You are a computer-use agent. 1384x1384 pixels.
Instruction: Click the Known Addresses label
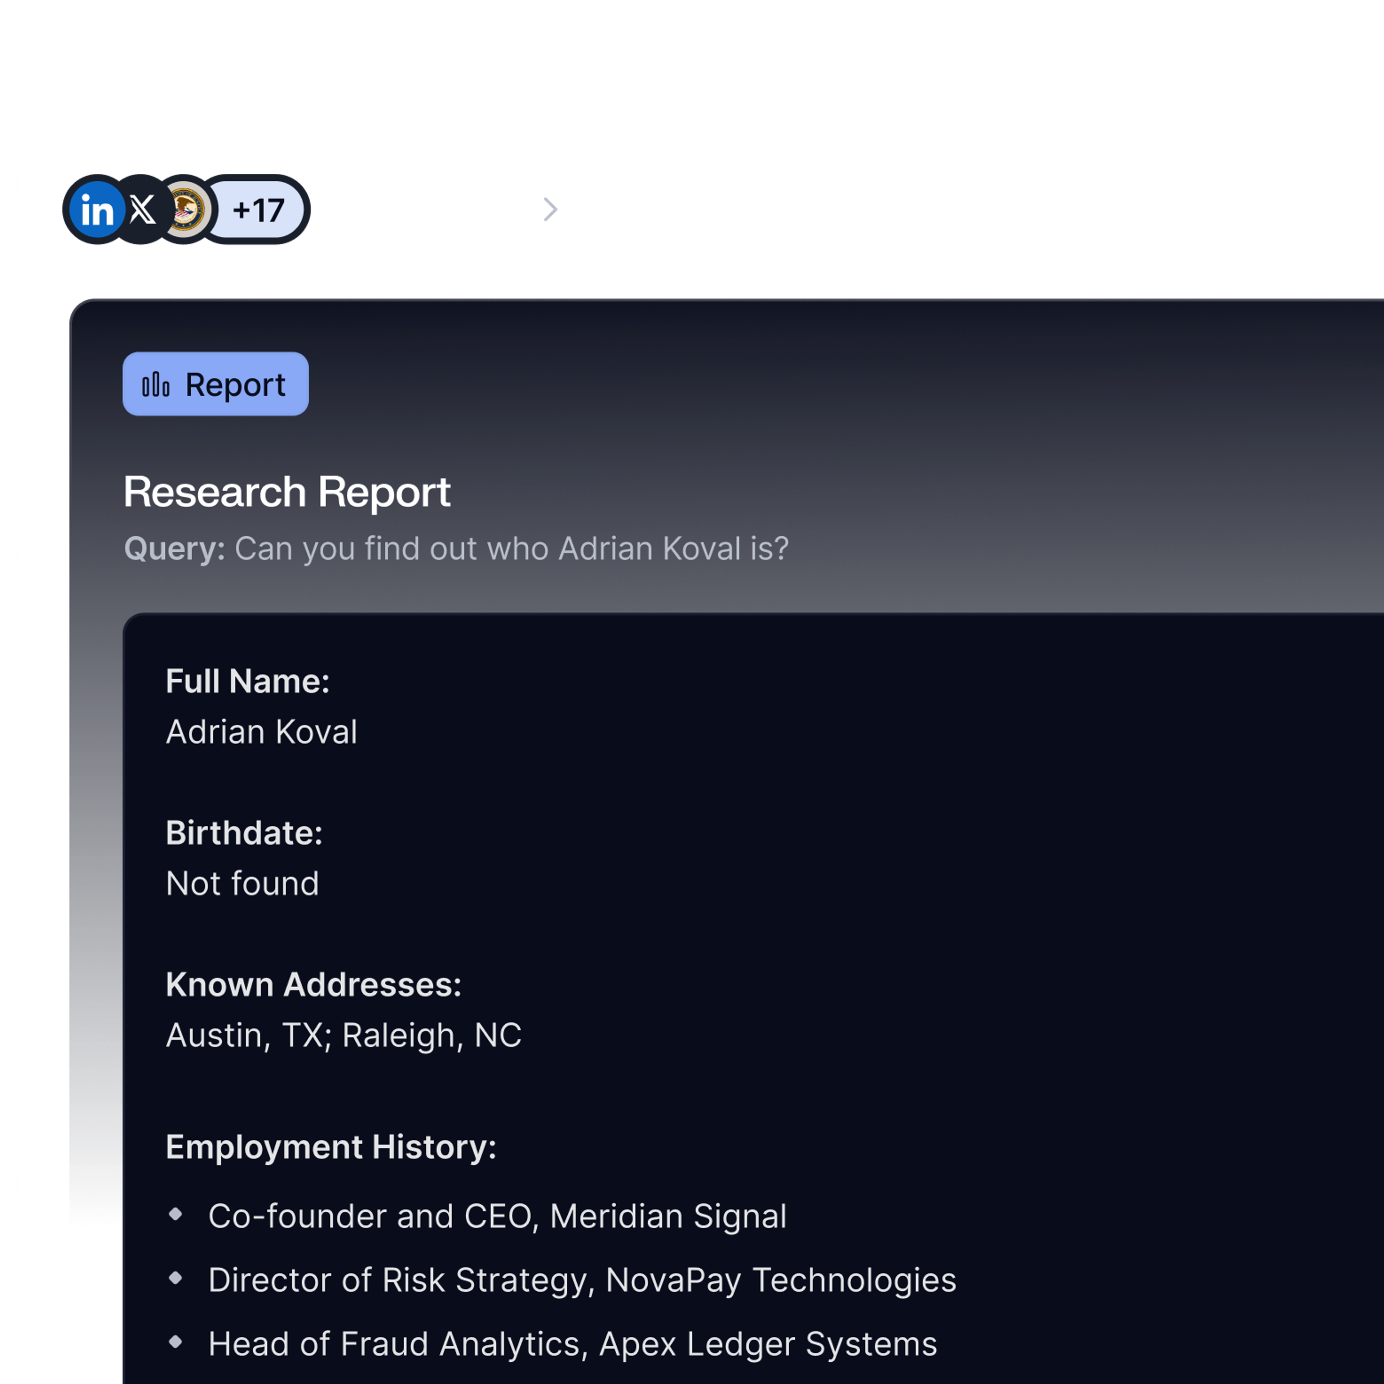[313, 985]
